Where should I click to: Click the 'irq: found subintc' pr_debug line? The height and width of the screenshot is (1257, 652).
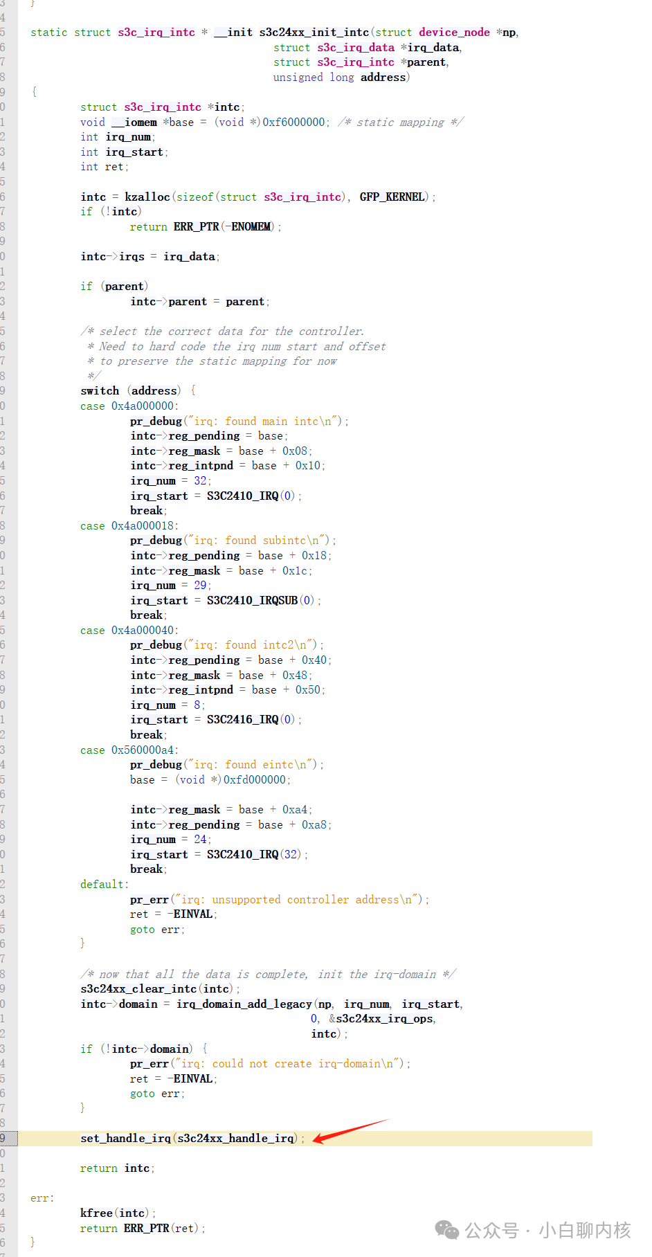click(233, 541)
